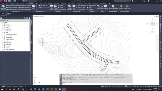Open the Home ribbon tab
The height and width of the screenshot is (91, 162).
click(2, 3)
